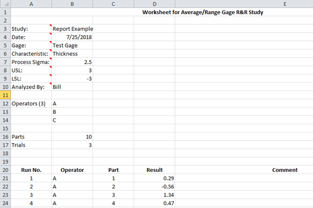313x208 pixels.
Task: Select the Trials value 3 in row 17
Action: [72, 145]
